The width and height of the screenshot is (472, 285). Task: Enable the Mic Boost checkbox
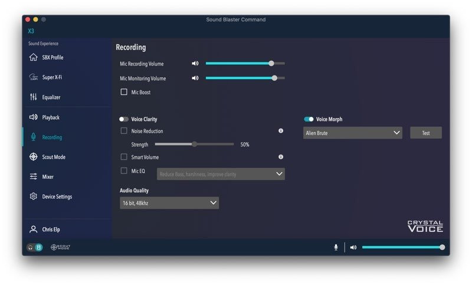click(x=124, y=92)
